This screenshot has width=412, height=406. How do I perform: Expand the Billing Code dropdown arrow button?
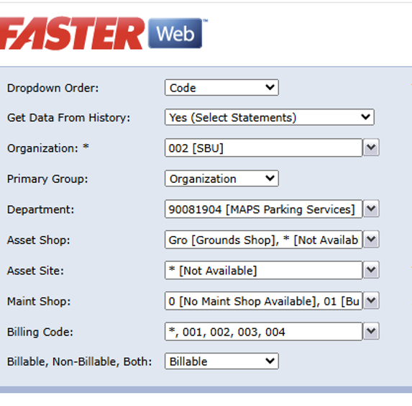371,331
